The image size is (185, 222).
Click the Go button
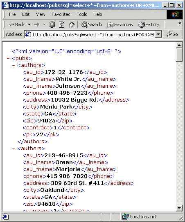pyautogui.click(x=172, y=34)
